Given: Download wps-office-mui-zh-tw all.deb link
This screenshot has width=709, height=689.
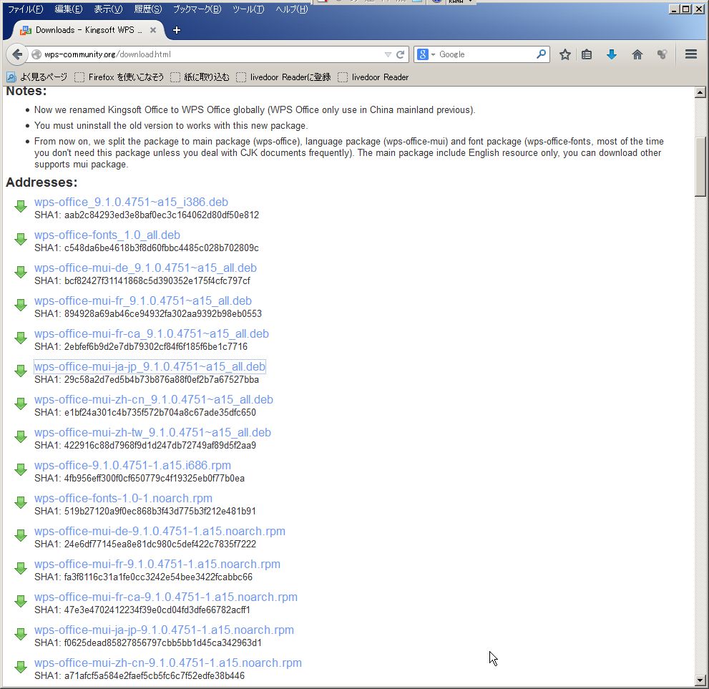Looking at the screenshot, I should point(153,432).
